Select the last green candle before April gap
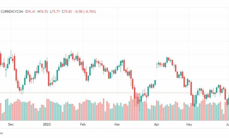229x138 pixels. coord(155,83)
